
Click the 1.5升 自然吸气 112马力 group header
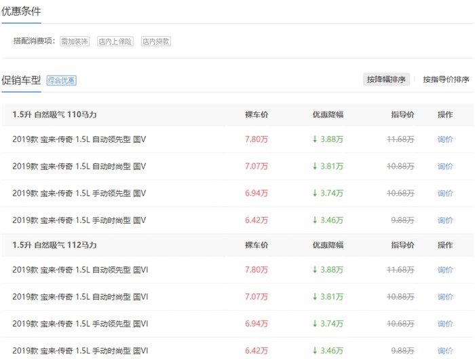pos(54,245)
